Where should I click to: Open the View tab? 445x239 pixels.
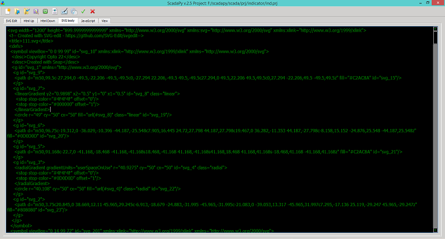coord(105,21)
